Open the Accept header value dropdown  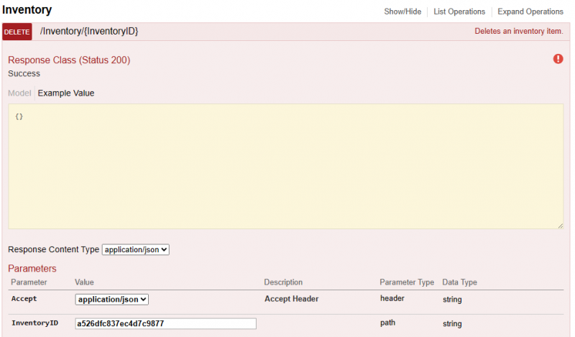(x=112, y=299)
